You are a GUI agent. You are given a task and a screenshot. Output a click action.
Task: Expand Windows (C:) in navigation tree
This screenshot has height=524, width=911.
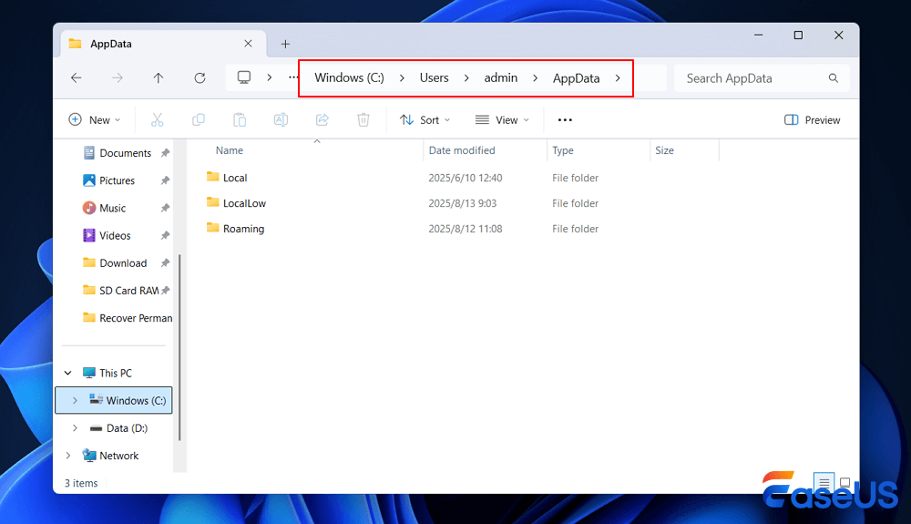pos(75,400)
